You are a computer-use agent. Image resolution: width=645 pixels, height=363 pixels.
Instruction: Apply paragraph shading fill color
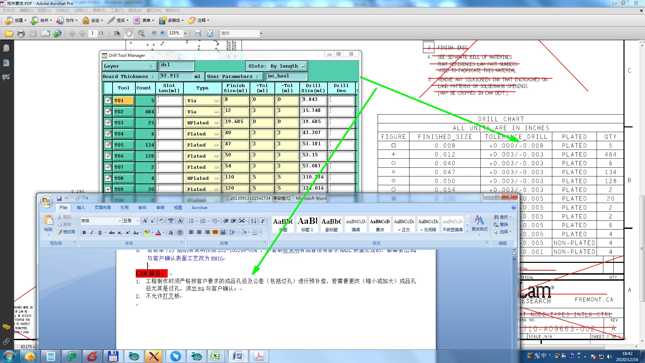tap(244, 232)
